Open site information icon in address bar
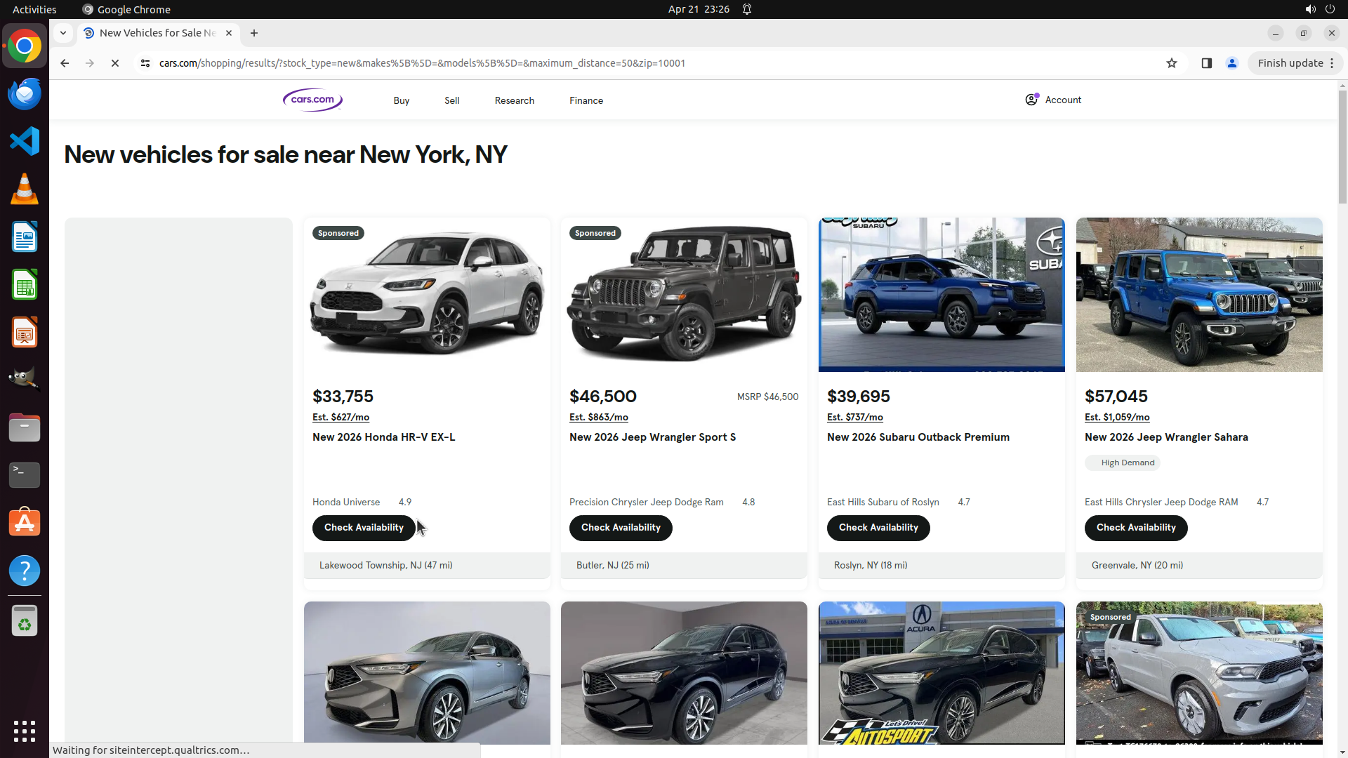Screen dimensions: 1348x758 pyautogui.click(x=145, y=63)
